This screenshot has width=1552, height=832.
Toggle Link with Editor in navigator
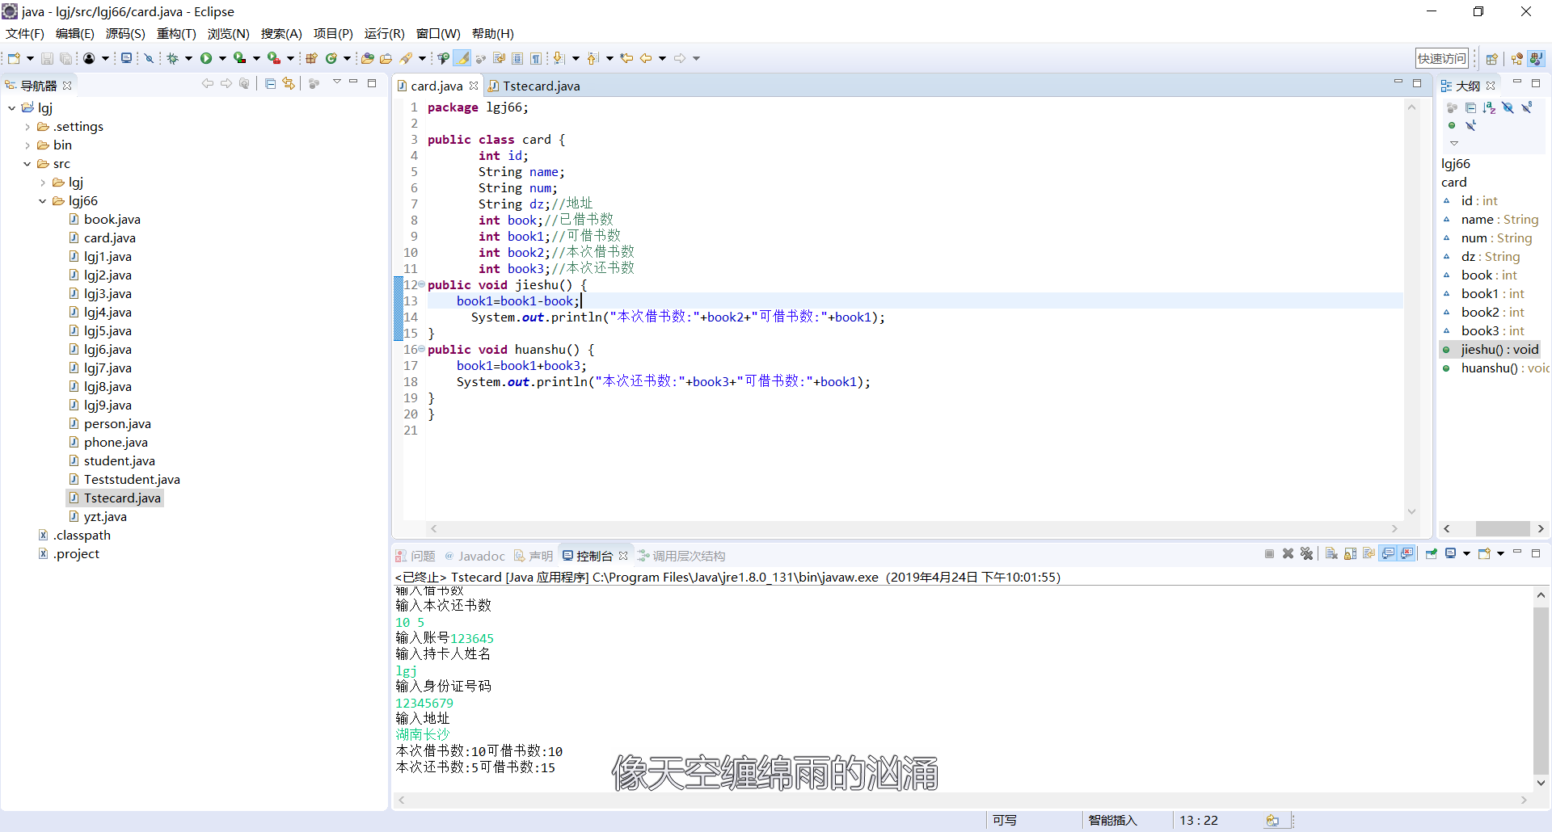coord(289,84)
